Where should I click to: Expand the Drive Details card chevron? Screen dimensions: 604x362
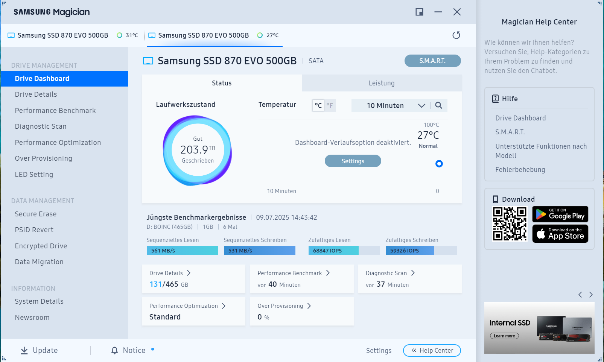pyautogui.click(x=189, y=273)
